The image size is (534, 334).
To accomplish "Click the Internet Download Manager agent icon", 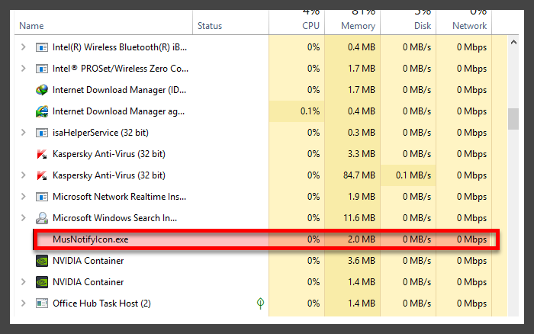I will (x=42, y=111).
